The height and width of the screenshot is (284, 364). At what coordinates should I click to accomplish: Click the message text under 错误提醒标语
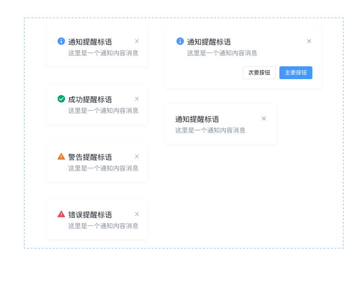(x=103, y=225)
